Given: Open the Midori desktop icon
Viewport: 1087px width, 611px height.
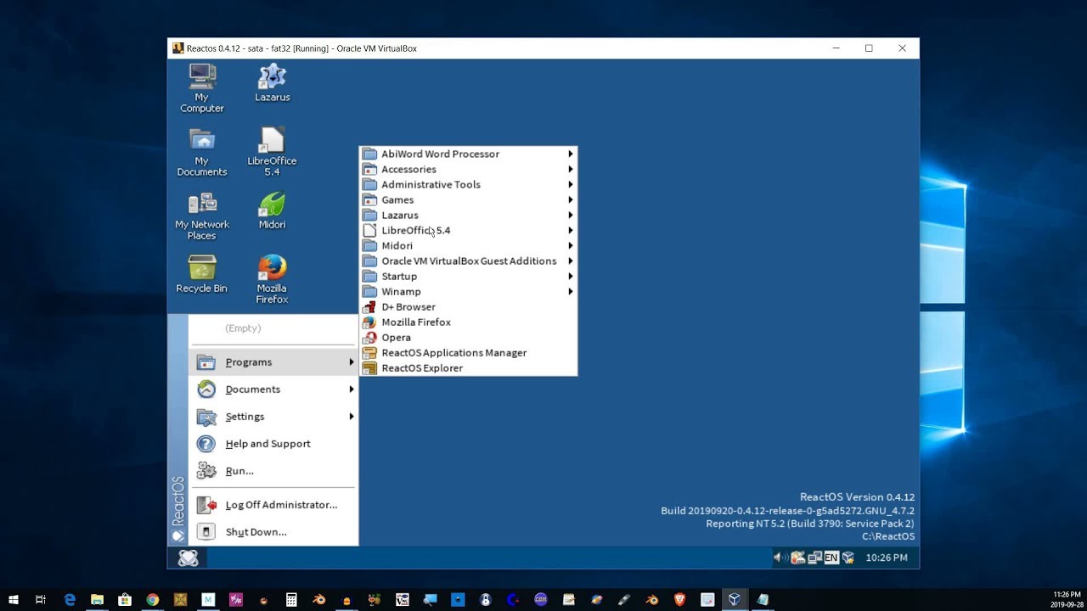Looking at the screenshot, I should coord(272,210).
